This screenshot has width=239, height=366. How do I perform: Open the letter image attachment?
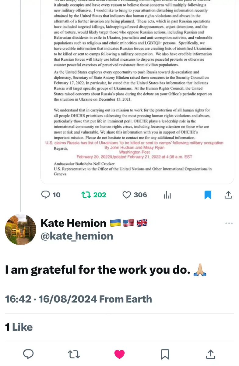[137, 91]
